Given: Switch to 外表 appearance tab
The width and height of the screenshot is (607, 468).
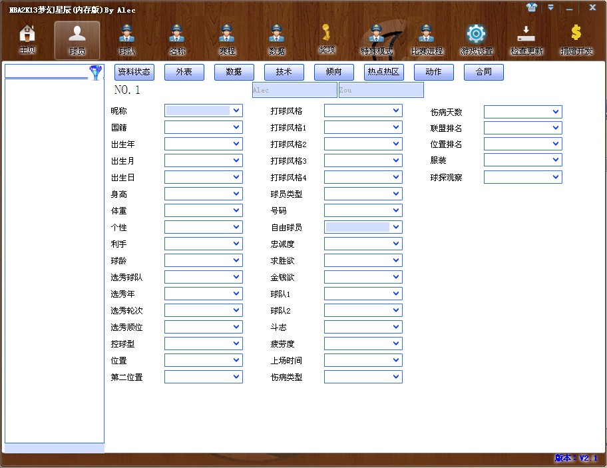Looking at the screenshot, I should 184,72.
